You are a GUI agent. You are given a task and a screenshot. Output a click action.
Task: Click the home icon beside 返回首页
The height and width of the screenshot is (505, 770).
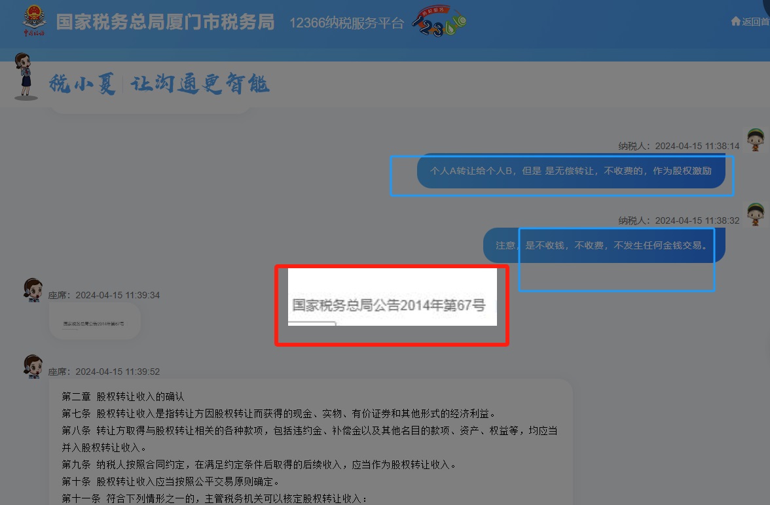point(735,21)
